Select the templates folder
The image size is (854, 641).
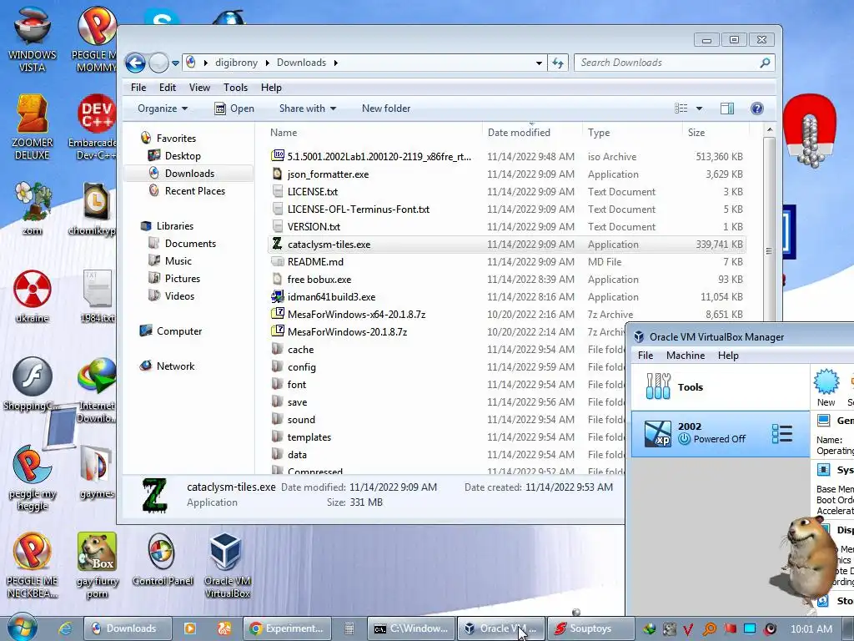click(x=309, y=437)
